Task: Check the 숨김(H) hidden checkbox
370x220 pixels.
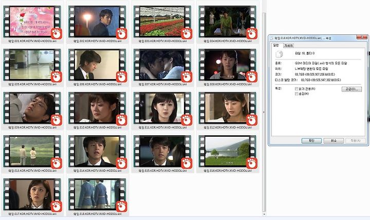Action: [297, 94]
